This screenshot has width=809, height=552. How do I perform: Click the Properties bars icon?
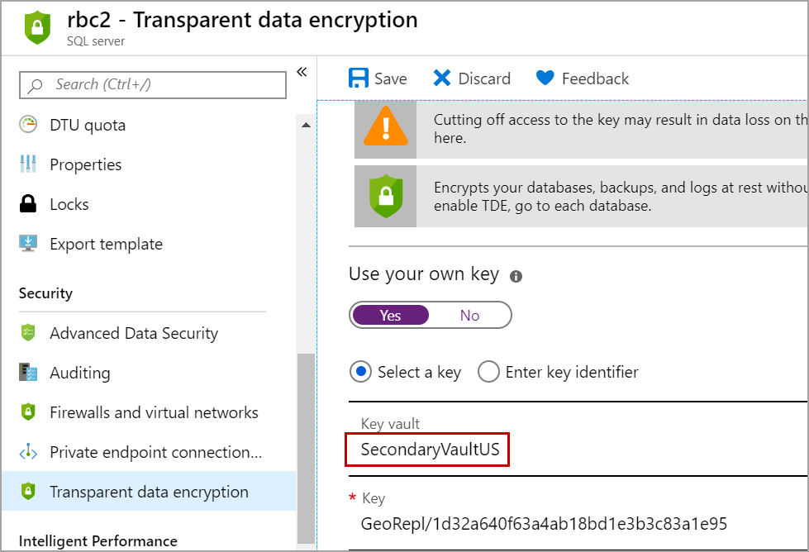pos(29,164)
